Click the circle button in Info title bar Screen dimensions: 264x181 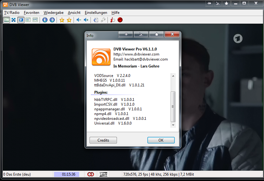(x=126, y=34)
